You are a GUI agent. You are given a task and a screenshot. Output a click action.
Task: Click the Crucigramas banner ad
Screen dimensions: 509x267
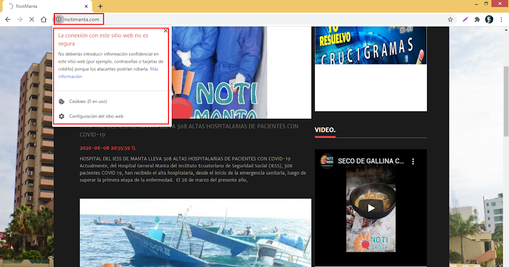click(x=370, y=45)
